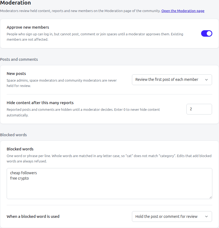The height and width of the screenshot is (228, 219).
Task: Click the "Reported posts and comments are hidden" description
Action: (x=83, y=112)
